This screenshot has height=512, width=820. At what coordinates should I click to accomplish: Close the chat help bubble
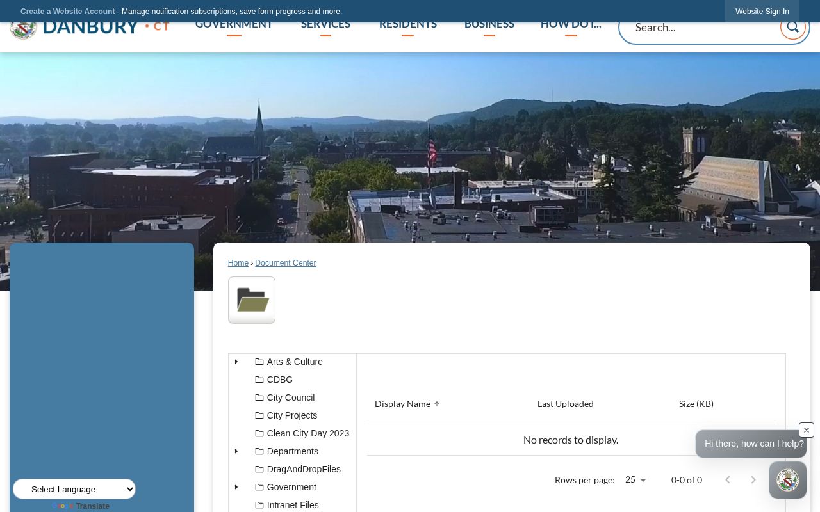coord(807,430)
